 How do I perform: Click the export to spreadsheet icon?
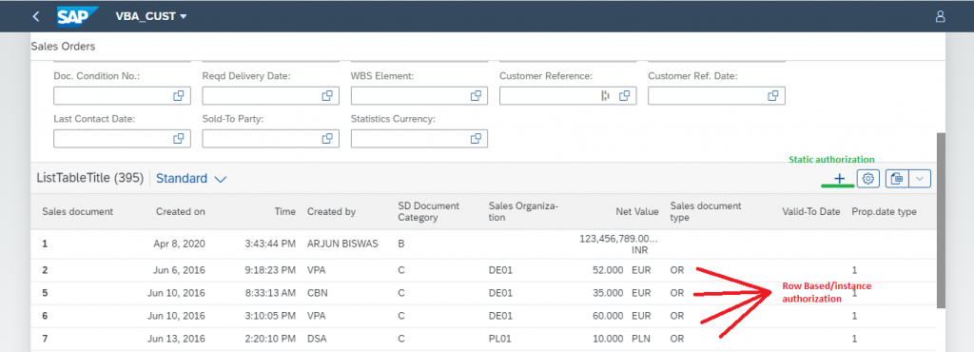896,179
